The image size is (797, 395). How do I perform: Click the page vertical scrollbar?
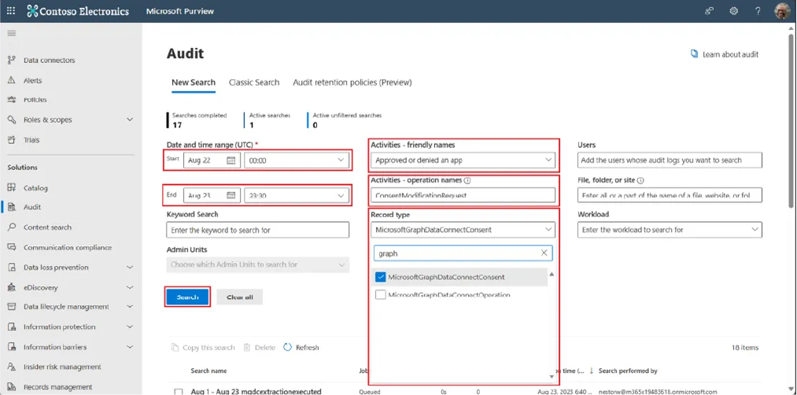792,122
